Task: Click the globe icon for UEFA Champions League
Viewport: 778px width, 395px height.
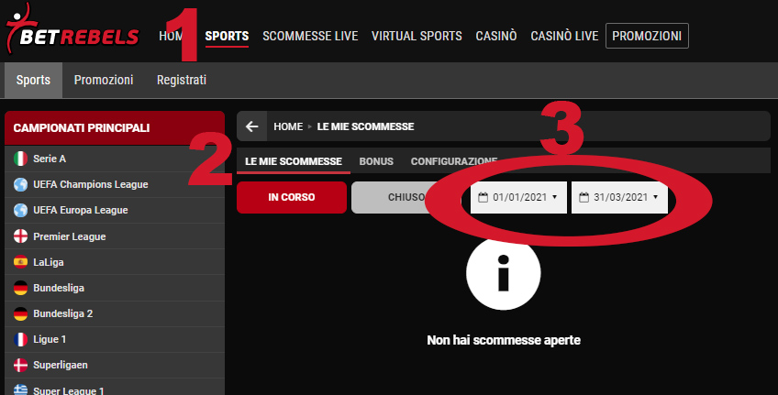Action: tap(20, 184)
